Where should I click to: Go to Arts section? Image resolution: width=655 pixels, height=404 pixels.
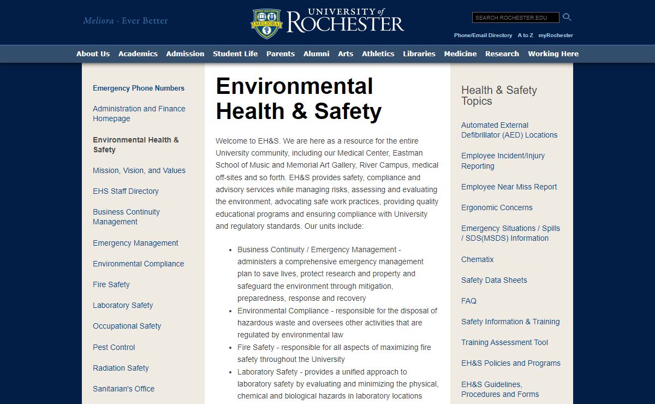pos(346,54)
